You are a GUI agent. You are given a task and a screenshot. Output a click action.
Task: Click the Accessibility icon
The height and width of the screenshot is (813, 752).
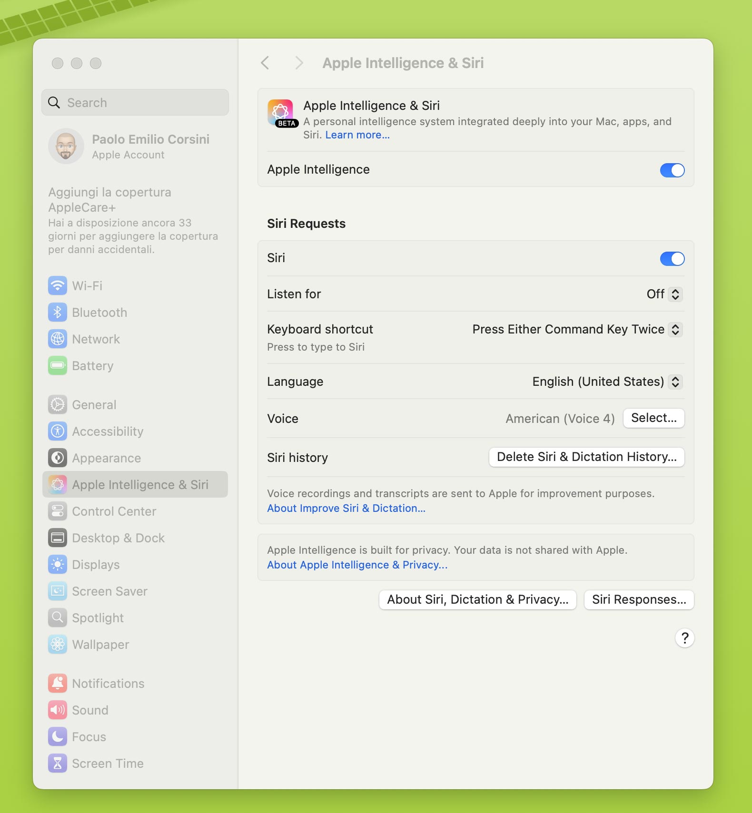pyautogui.click(x=58, y=431)
